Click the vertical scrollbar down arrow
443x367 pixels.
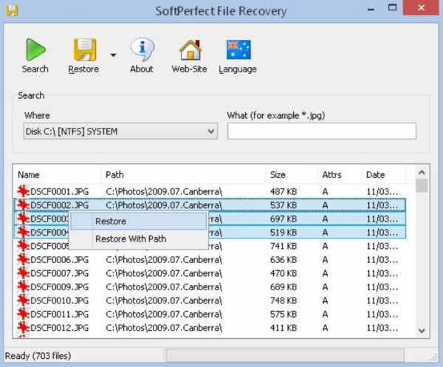tap(422, 332)
